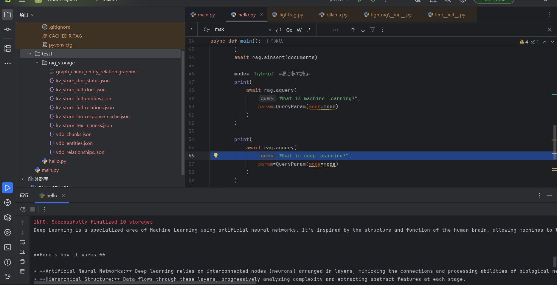Switch to lightrag.py editor tab

[x=288, y=15]
